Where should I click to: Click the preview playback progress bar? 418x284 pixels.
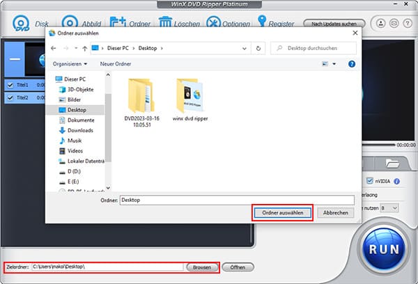tap(378, 145)
